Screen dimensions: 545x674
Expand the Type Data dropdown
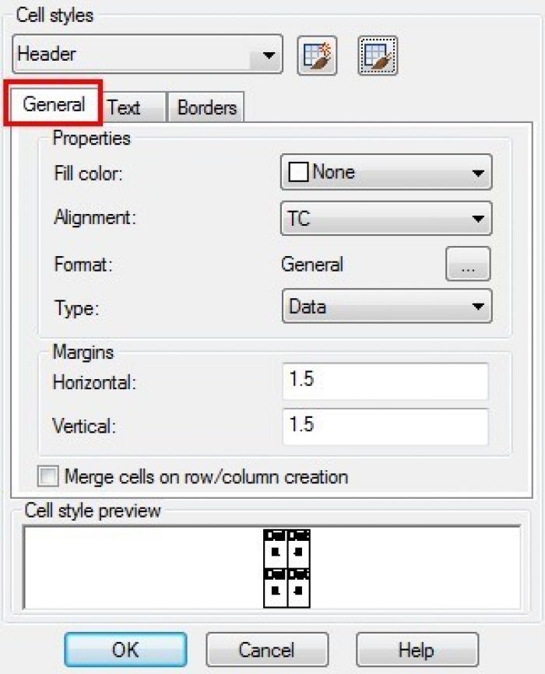click(387, 306)
